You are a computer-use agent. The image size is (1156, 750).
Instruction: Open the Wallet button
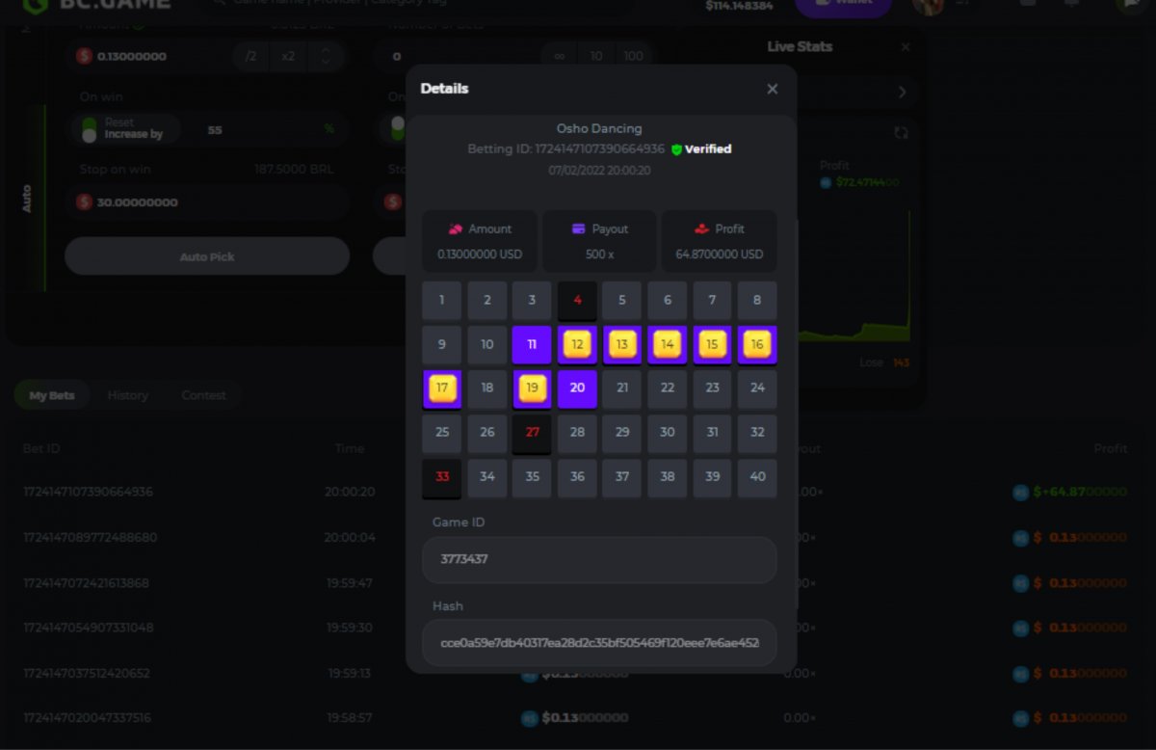(843, 5)
